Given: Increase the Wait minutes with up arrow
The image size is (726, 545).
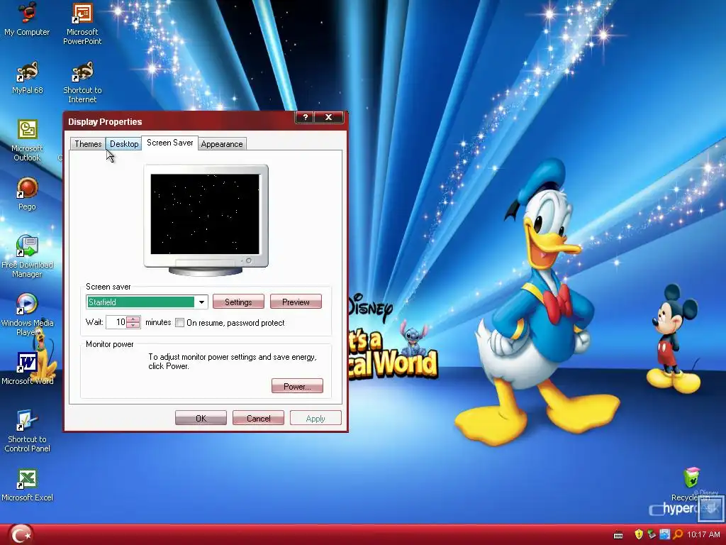Looking at the screenshot, I should tap(133, 319).
